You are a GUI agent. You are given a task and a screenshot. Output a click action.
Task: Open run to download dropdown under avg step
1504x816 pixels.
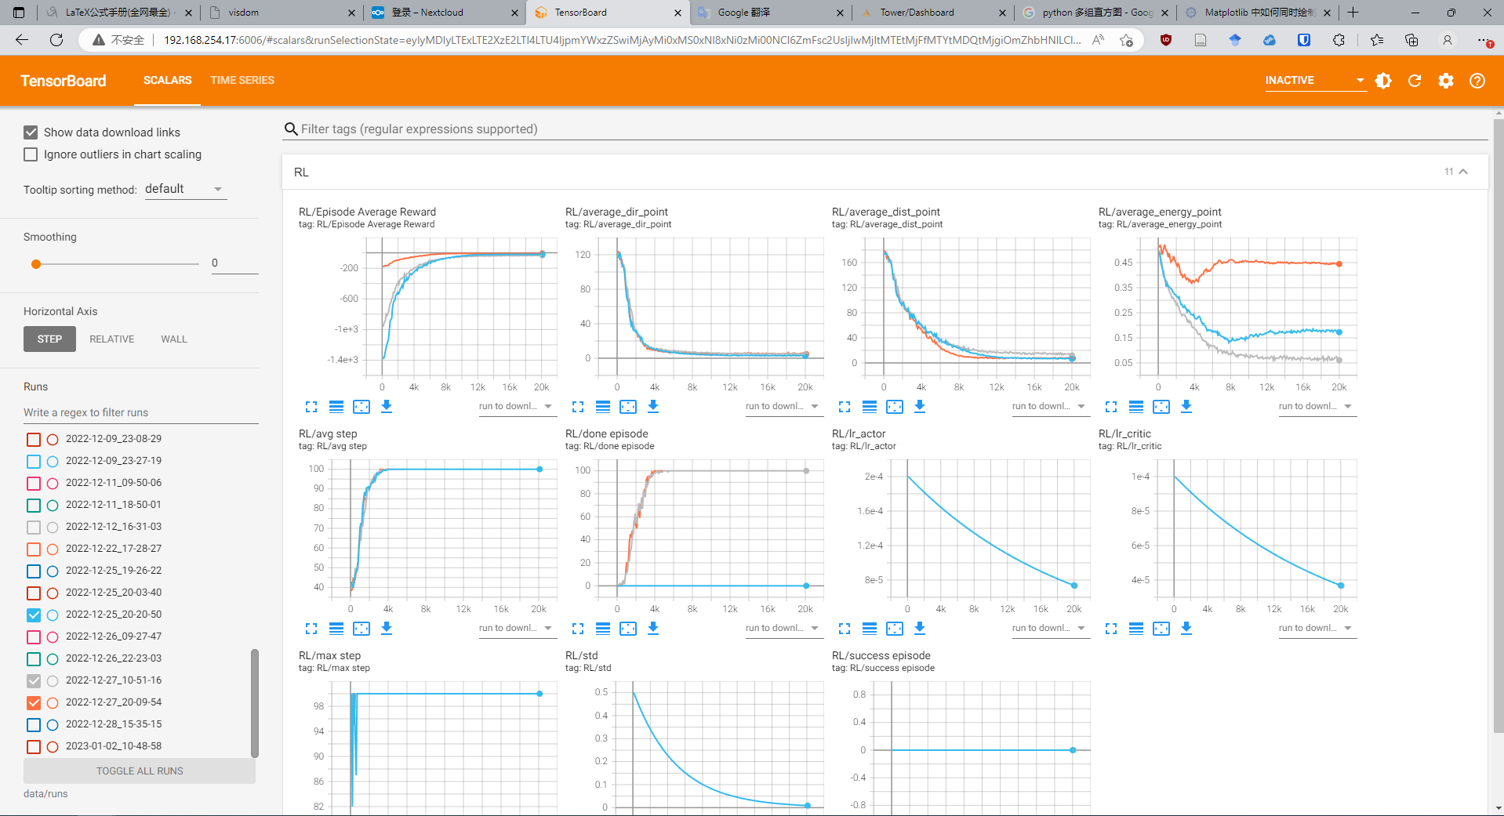[516, 628]
